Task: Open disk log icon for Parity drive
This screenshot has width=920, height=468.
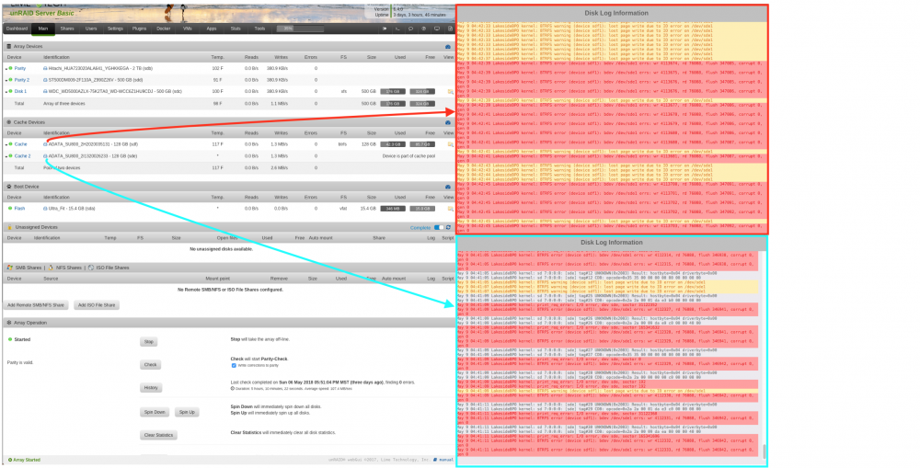Action: [45, 69]
